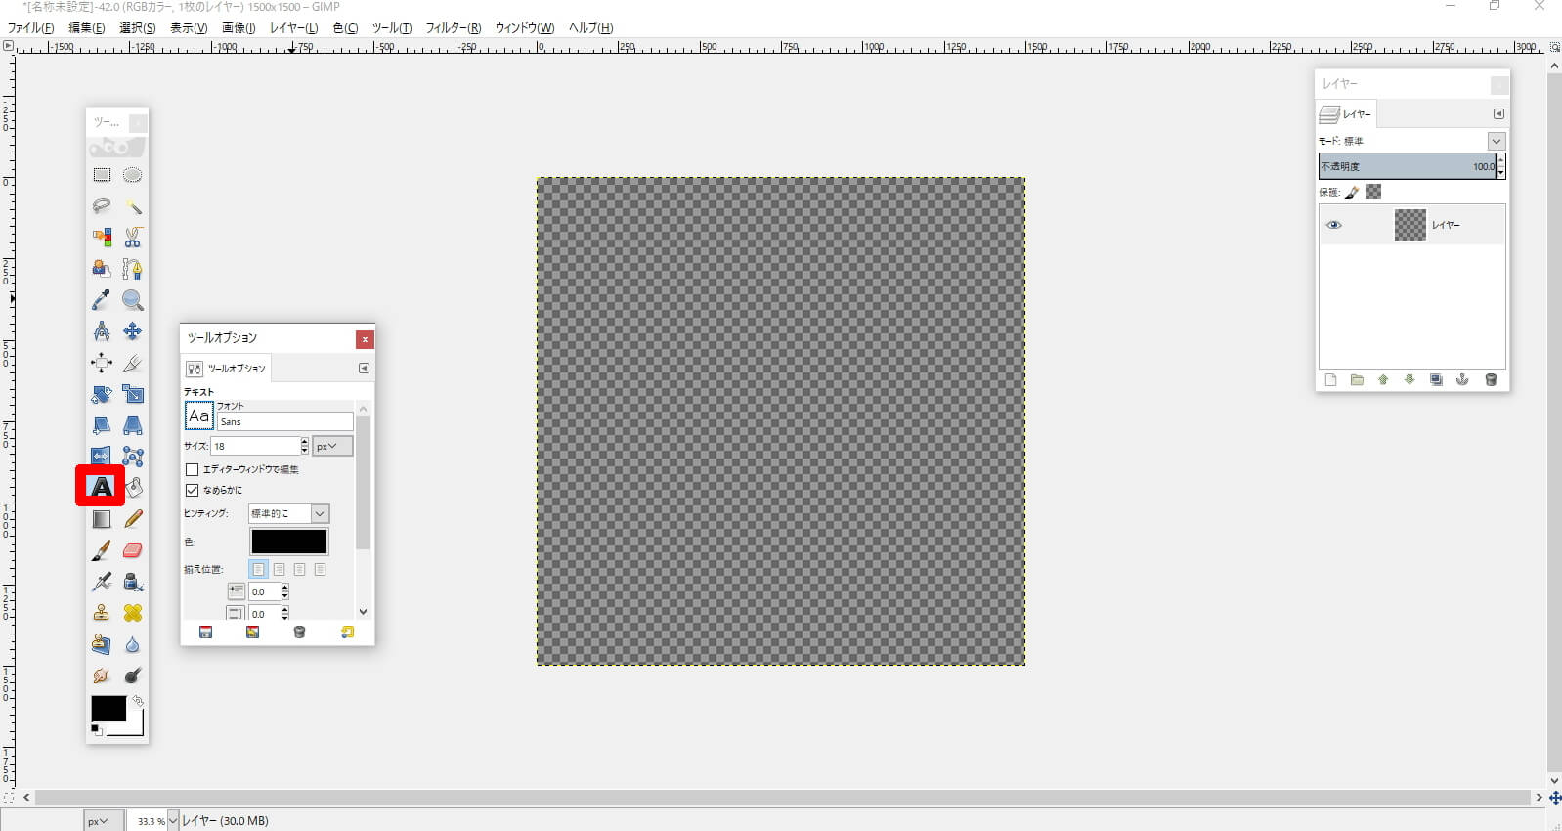Select the Zoom magnifier tool
The image size is (1562, 831).
coord(133,300)
